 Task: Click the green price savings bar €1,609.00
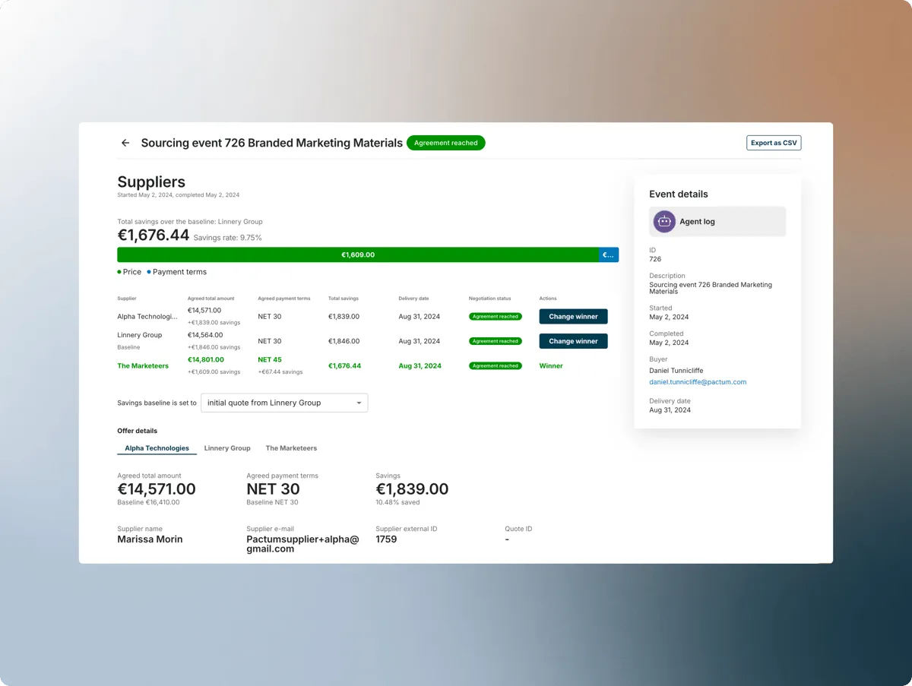tap(358, 255)
